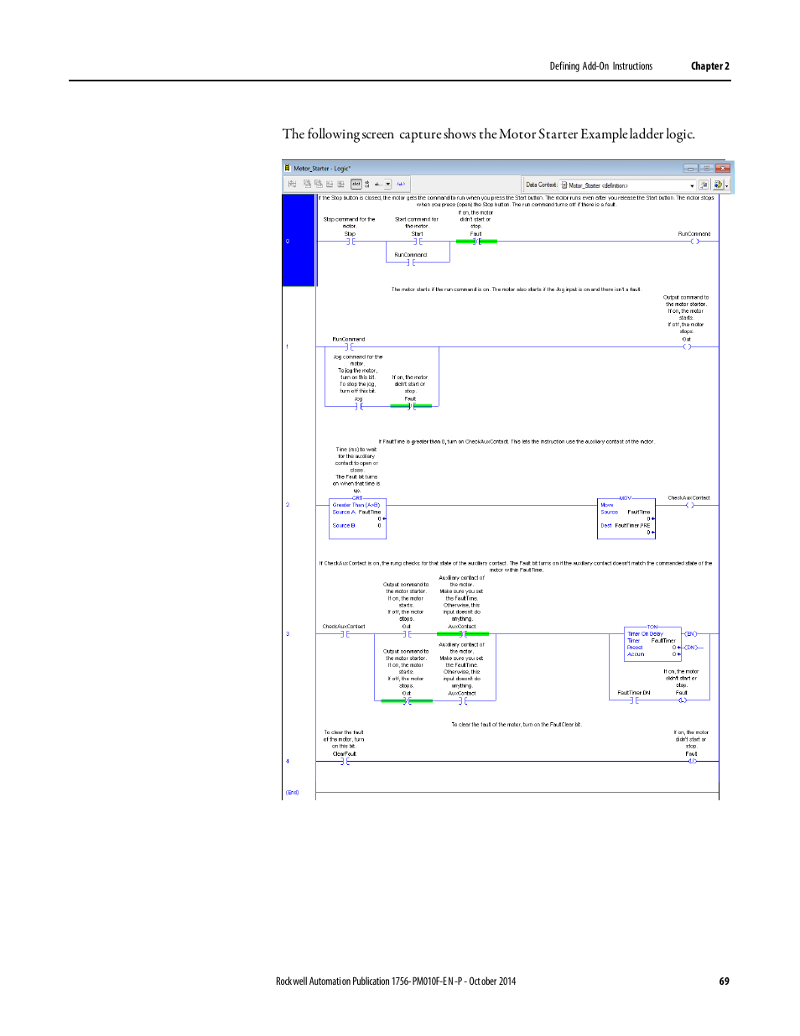Select the Start contact on rung 0
800x1036 pixels.
coord(417,241)
